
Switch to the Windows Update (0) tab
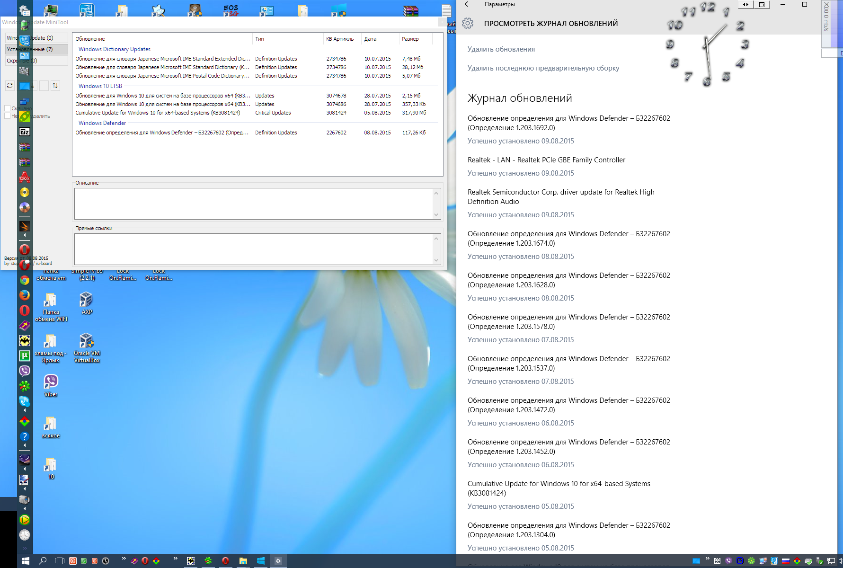tap(36, 38)
